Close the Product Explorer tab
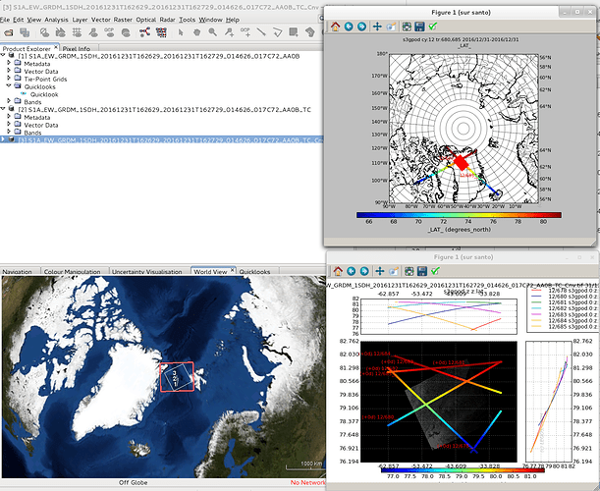The height and width of the screenshot is (491, 600). point(56,47)
